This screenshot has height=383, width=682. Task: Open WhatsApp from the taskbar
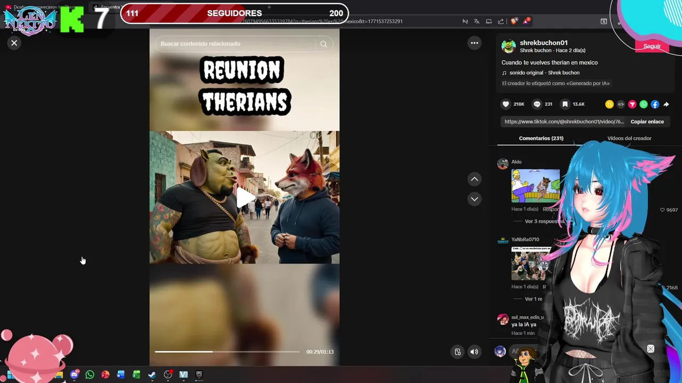point(90,374)
